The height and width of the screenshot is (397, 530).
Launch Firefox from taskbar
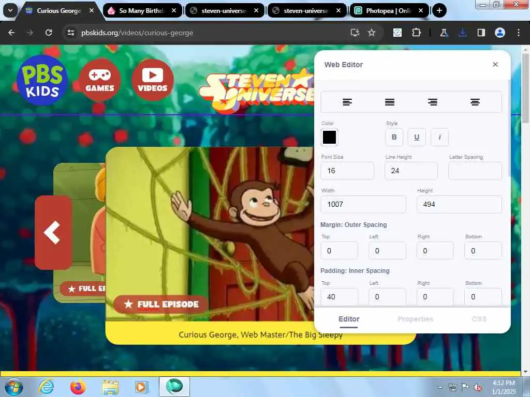click(x=78, y=387)
